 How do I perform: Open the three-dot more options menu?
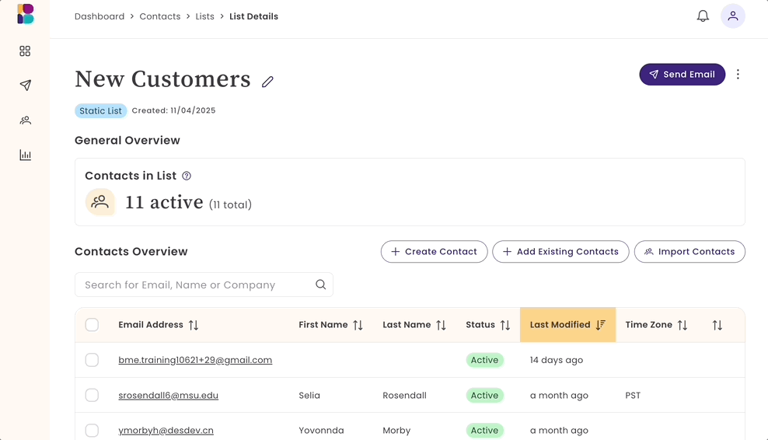click(738, 75)
